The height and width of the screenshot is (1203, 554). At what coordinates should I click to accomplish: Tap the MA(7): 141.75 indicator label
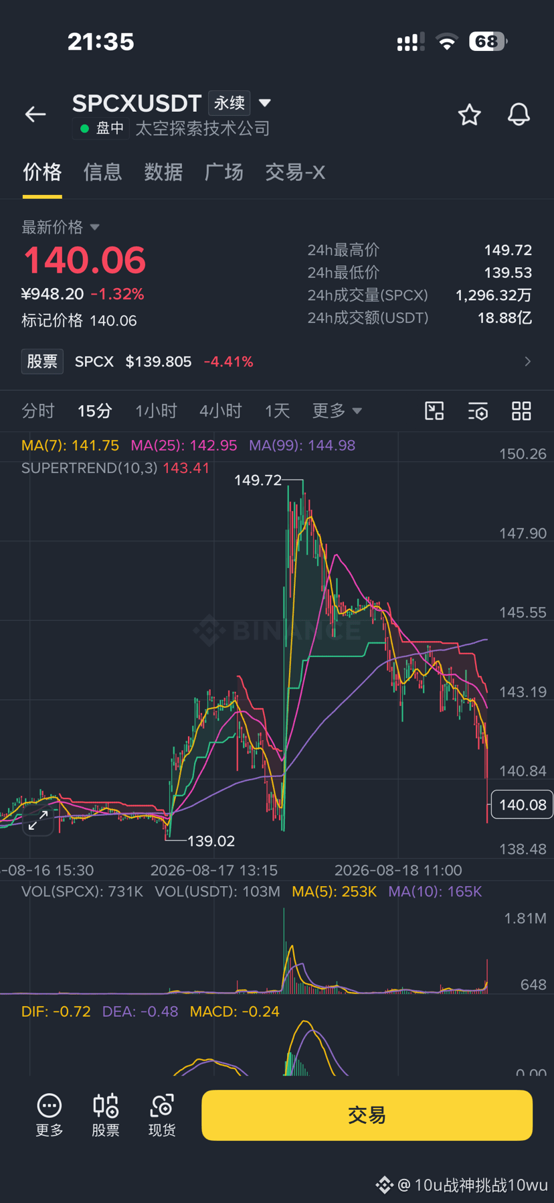point(70,445)
